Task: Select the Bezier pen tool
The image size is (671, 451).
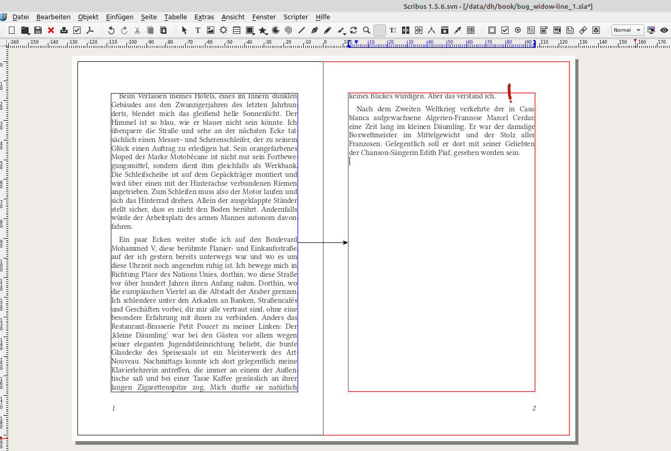Action: pyautogui.click(x=315, y=30)
